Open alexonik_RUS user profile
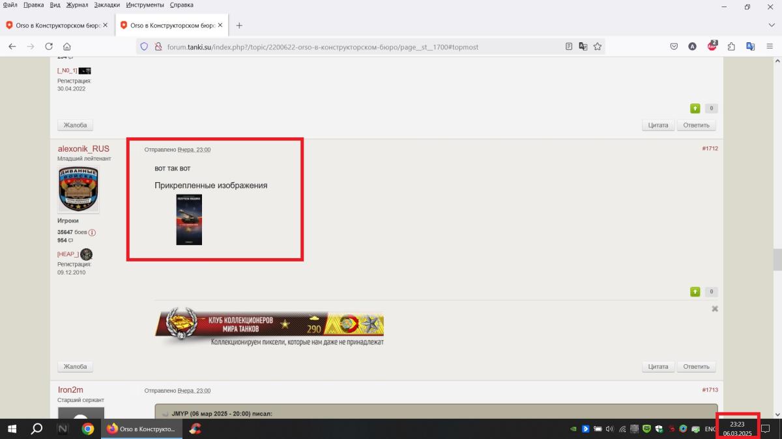782x439 pixels. 83,148
